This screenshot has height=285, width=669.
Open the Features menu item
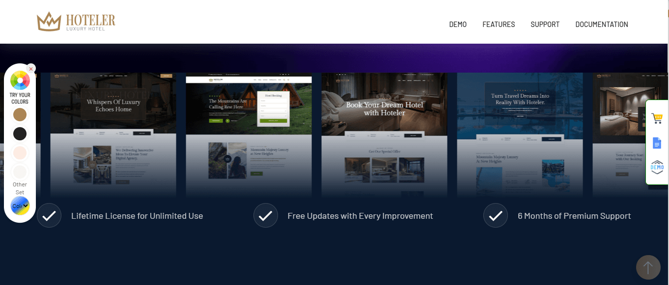click(499, 25)
